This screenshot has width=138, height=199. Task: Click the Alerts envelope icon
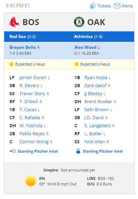pyautogui.click(x=117, y=6)
